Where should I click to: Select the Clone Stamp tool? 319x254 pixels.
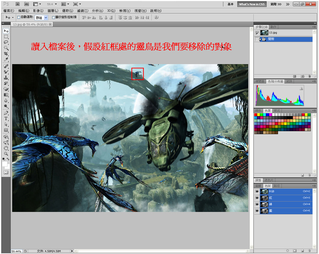(x=6, y=78)
